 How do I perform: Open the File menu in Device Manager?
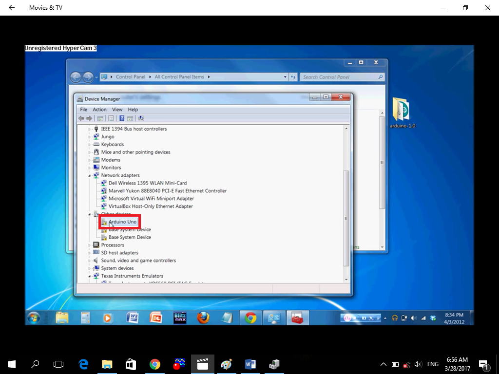tap(84, 110)
